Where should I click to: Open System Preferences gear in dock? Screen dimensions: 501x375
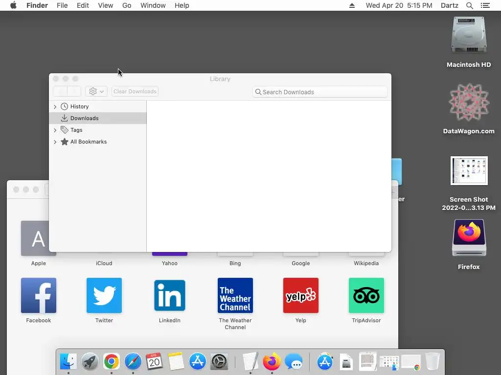coord(219,362)
